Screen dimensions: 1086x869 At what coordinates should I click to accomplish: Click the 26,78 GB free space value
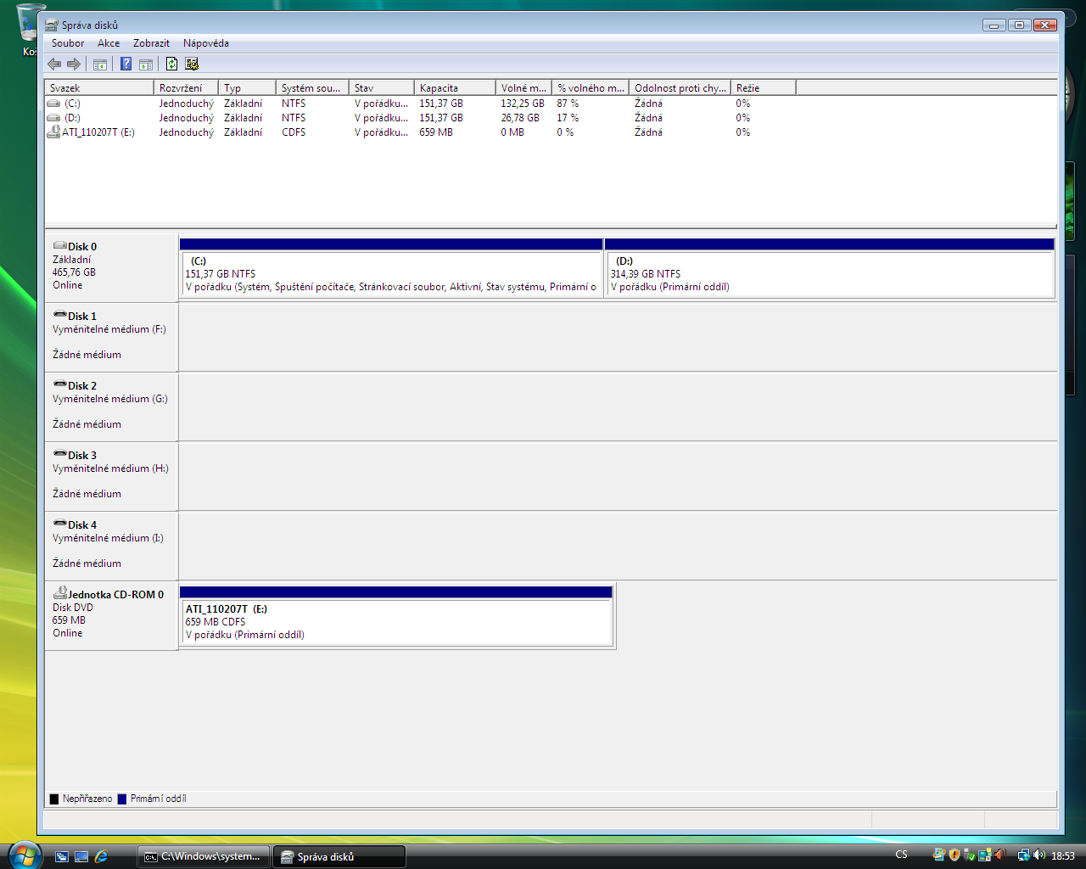point(520,118)
